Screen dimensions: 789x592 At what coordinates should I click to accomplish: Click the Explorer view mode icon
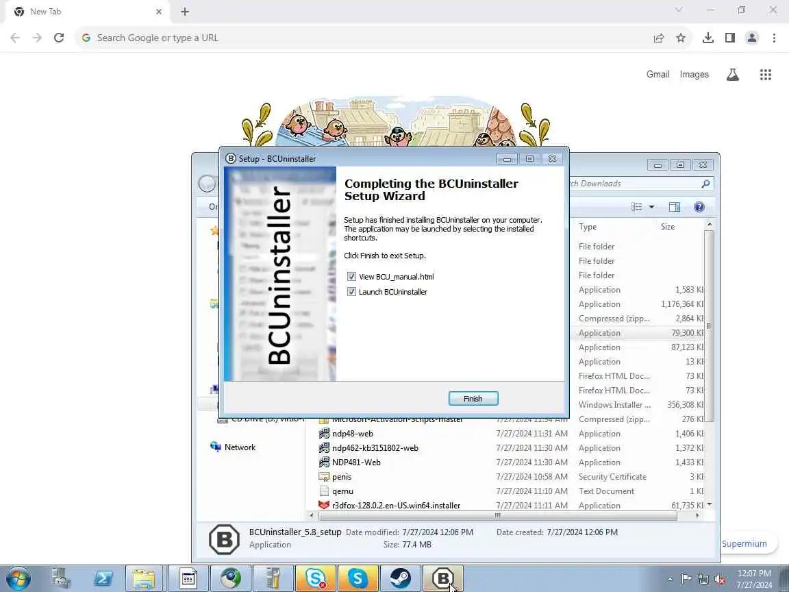tap(637, 207)
